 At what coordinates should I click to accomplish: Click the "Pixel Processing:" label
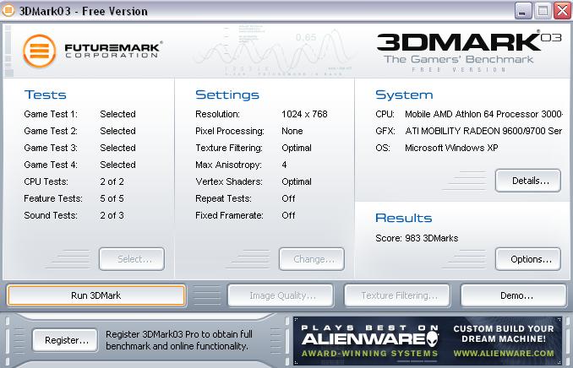point(230,131)
